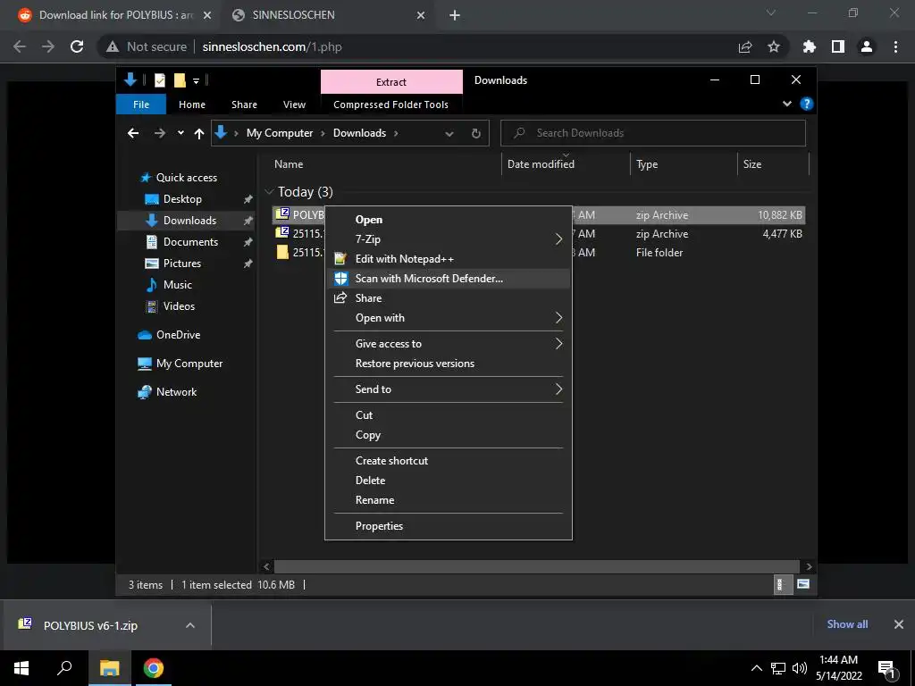Select Scan with Microsoft Defender

pyautogui.click(x=449, y=279)
